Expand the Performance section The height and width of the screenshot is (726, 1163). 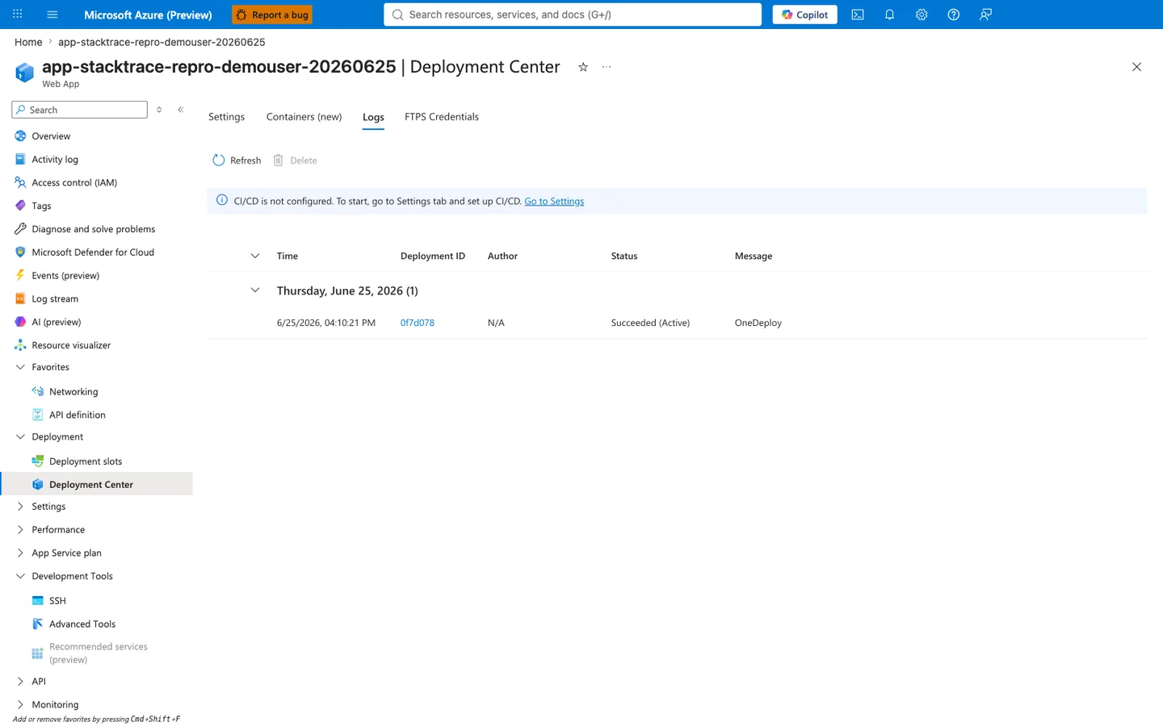[20, 530]
